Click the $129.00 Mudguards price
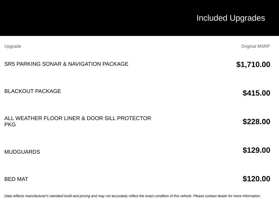 (x=256, y=150)
